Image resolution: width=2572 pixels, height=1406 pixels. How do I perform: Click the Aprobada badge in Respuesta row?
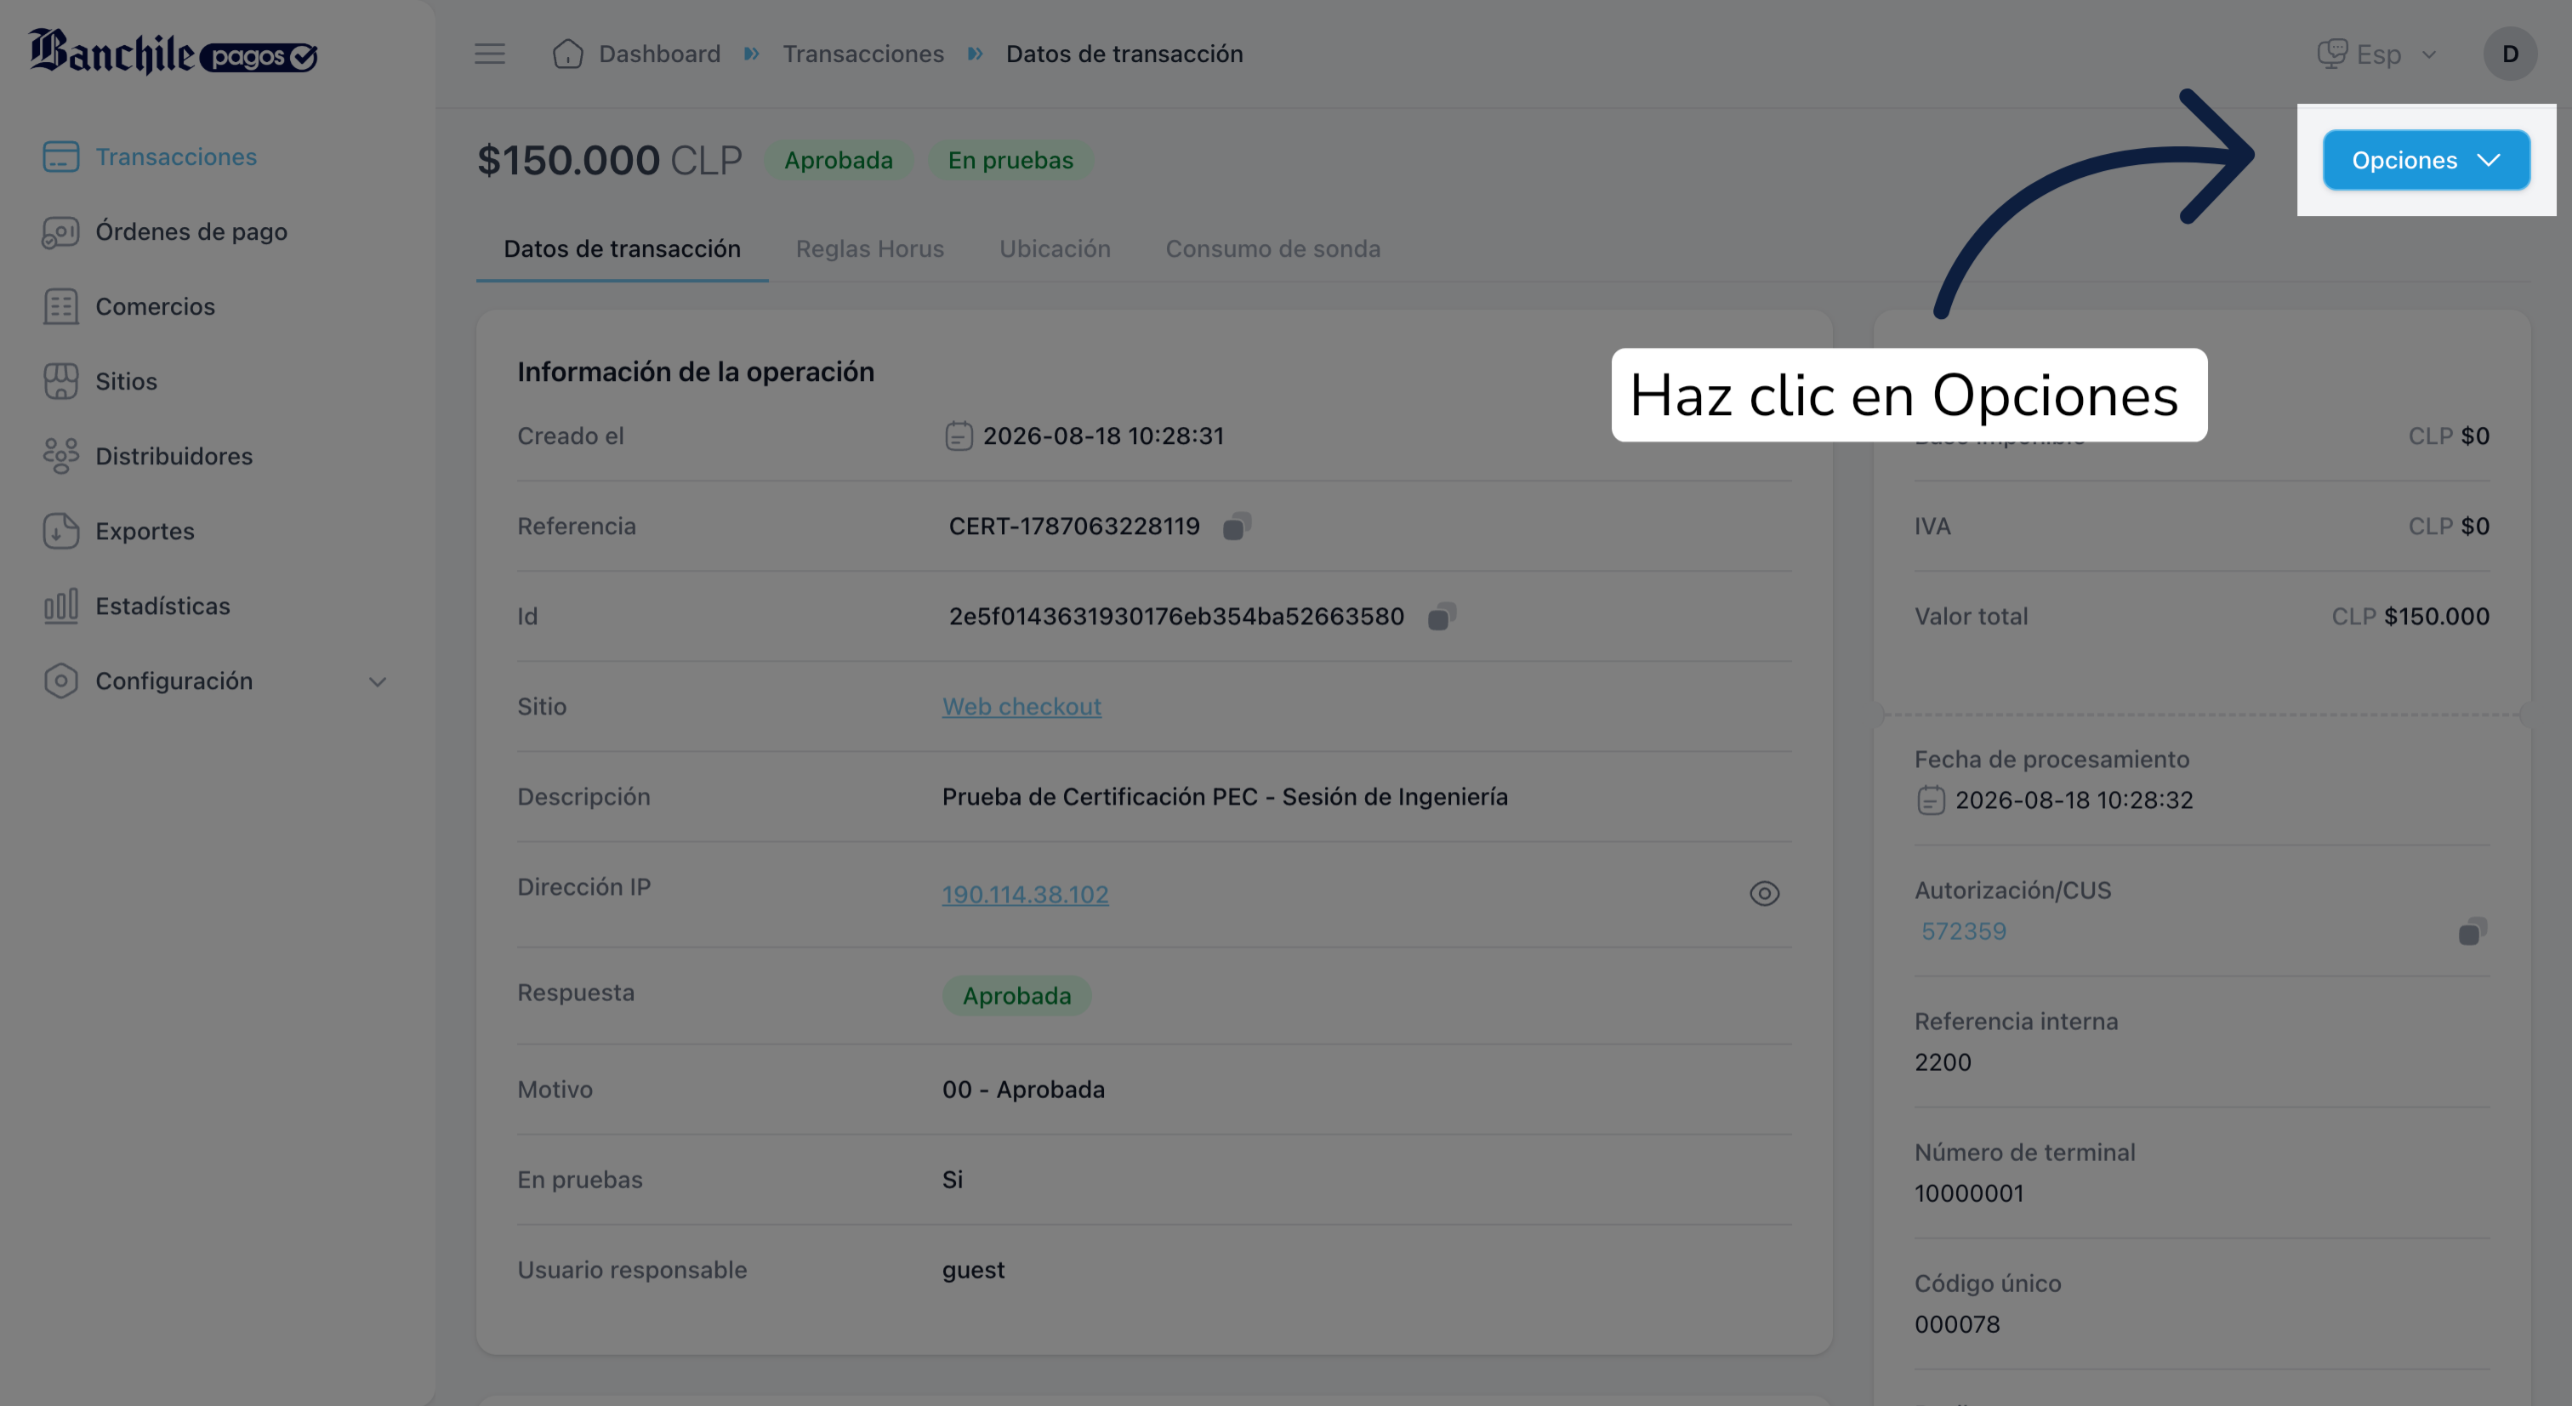pos(1016,995)
